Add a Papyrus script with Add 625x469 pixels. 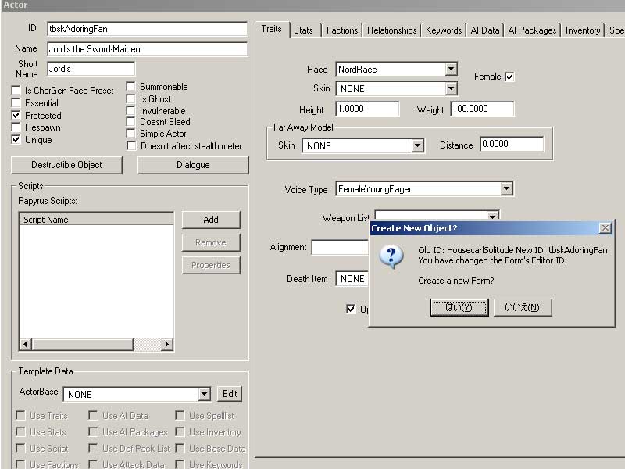[x=211, y=220]
